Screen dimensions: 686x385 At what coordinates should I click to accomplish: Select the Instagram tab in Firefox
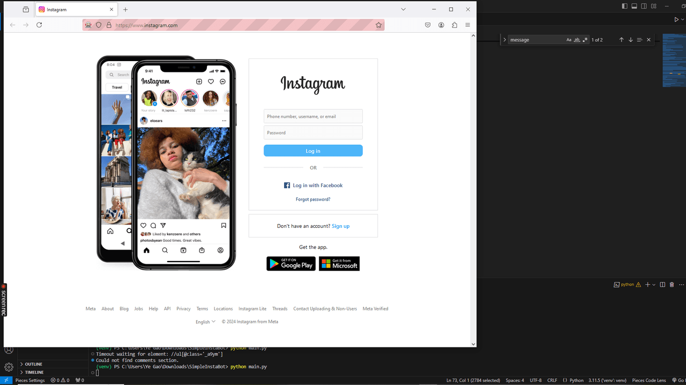pyautogui.click(x=77, y=10)
